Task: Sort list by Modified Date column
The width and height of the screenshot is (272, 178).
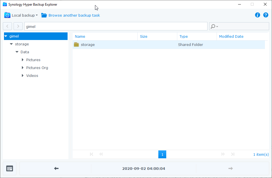Action: coord(231,36)
